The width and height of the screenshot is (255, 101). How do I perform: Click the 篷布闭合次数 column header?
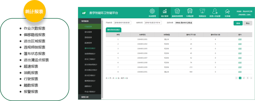215,35
